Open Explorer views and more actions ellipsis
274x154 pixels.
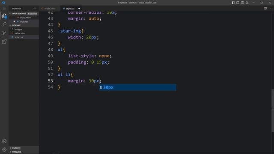point(35,9)
